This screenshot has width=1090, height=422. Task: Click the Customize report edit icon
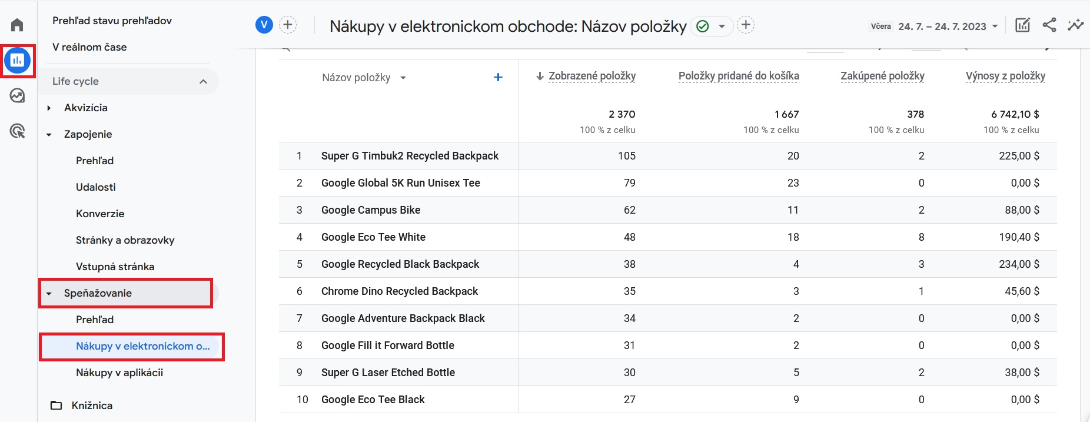click(x=1023, y=25)
